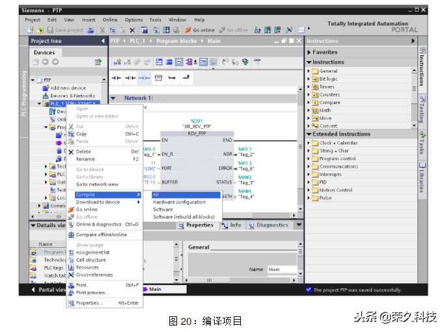The image size is (446, 332).
Task: Click the back arrow in Devices pane
Action: coord(45,62)
